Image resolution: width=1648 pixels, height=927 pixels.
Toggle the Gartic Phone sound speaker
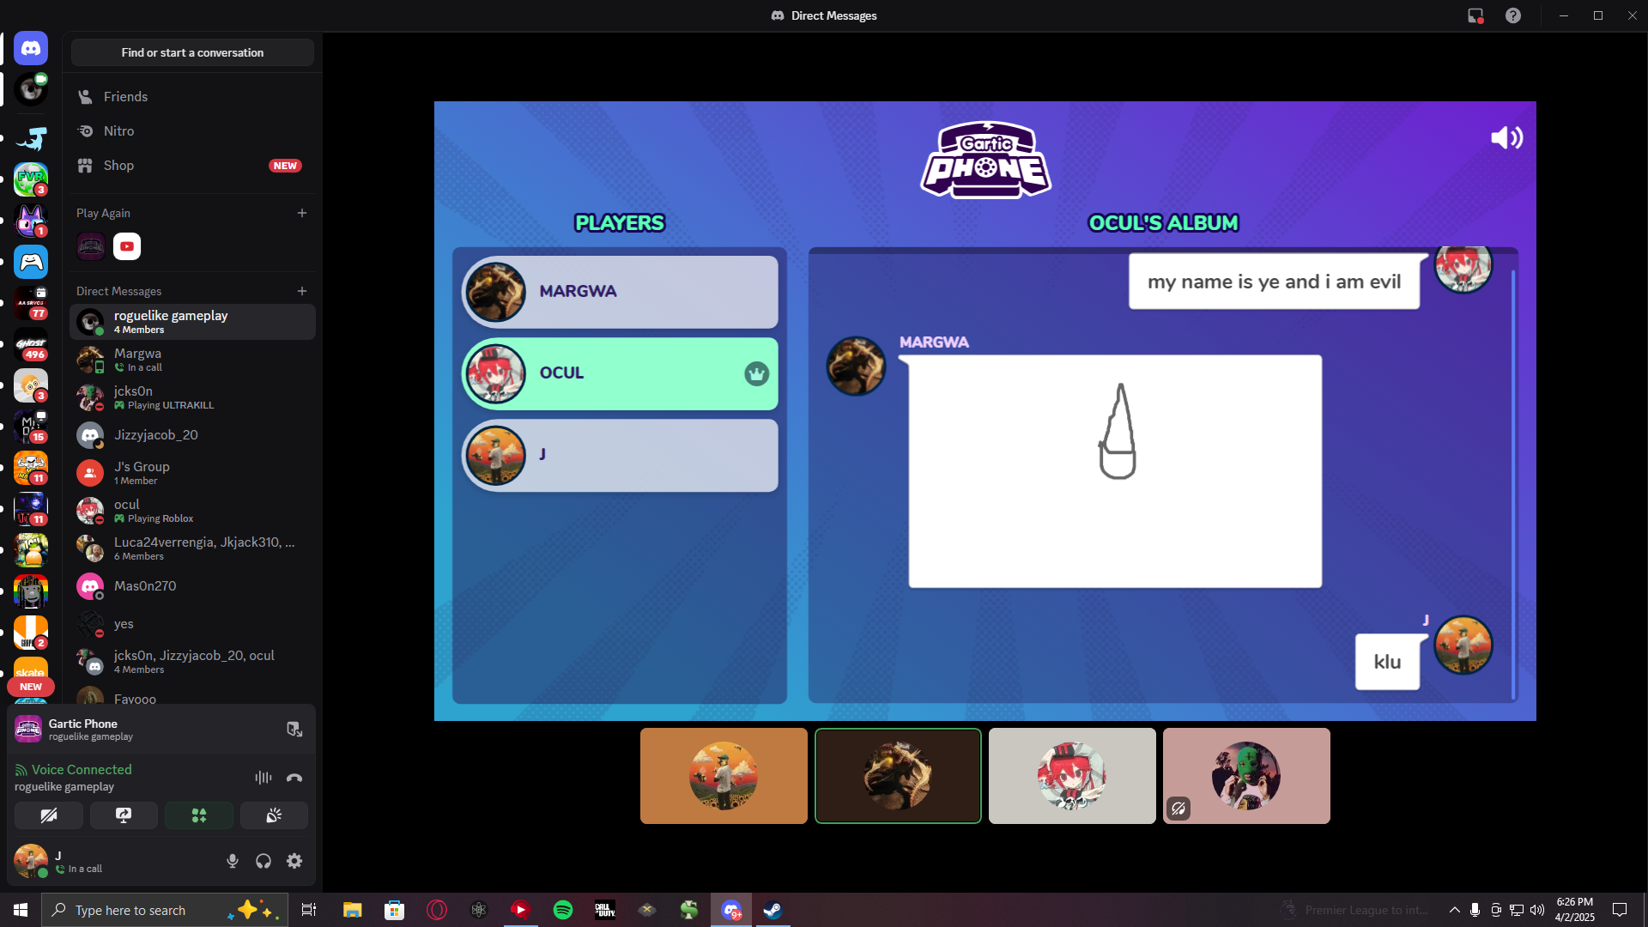[x=1506, y=138]
